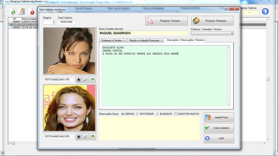This screenshot has height=156, width=278.
Task: Click Nome Completo field showing RAQUEL QUADRADO
Action: tap(143, 33)
